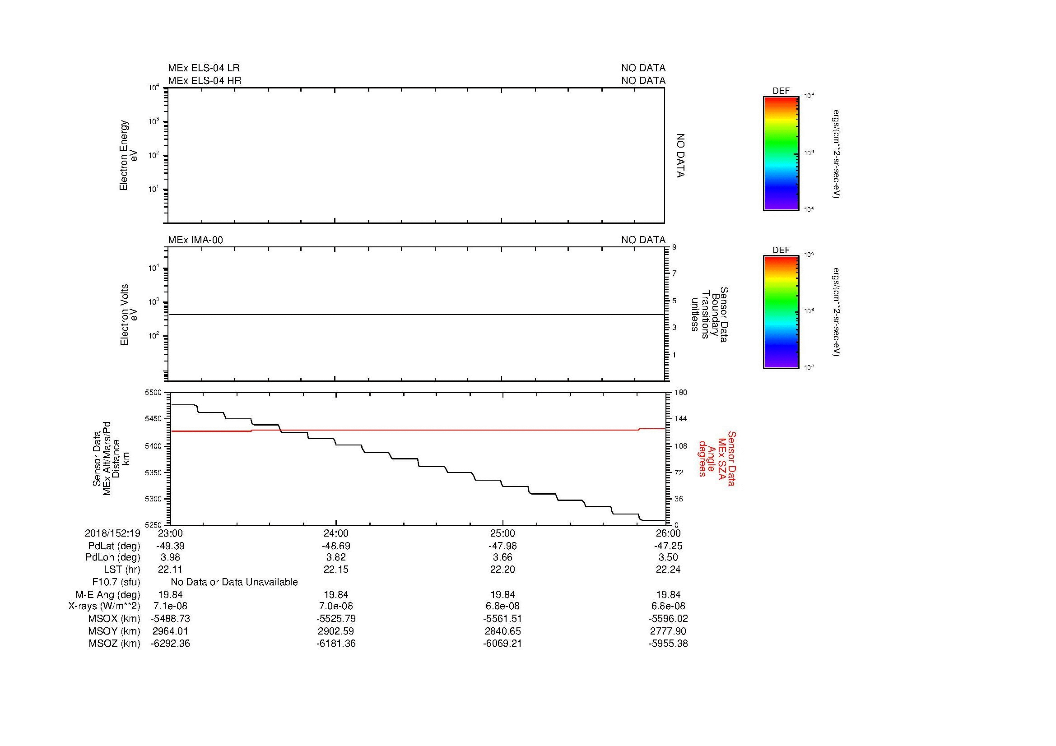Viewport: 1056px width, 746px height.
Task: Click lower colorbar 'ergs/(cm**2-sr-sec-eV)' unit label
Action: click(837, 312)
